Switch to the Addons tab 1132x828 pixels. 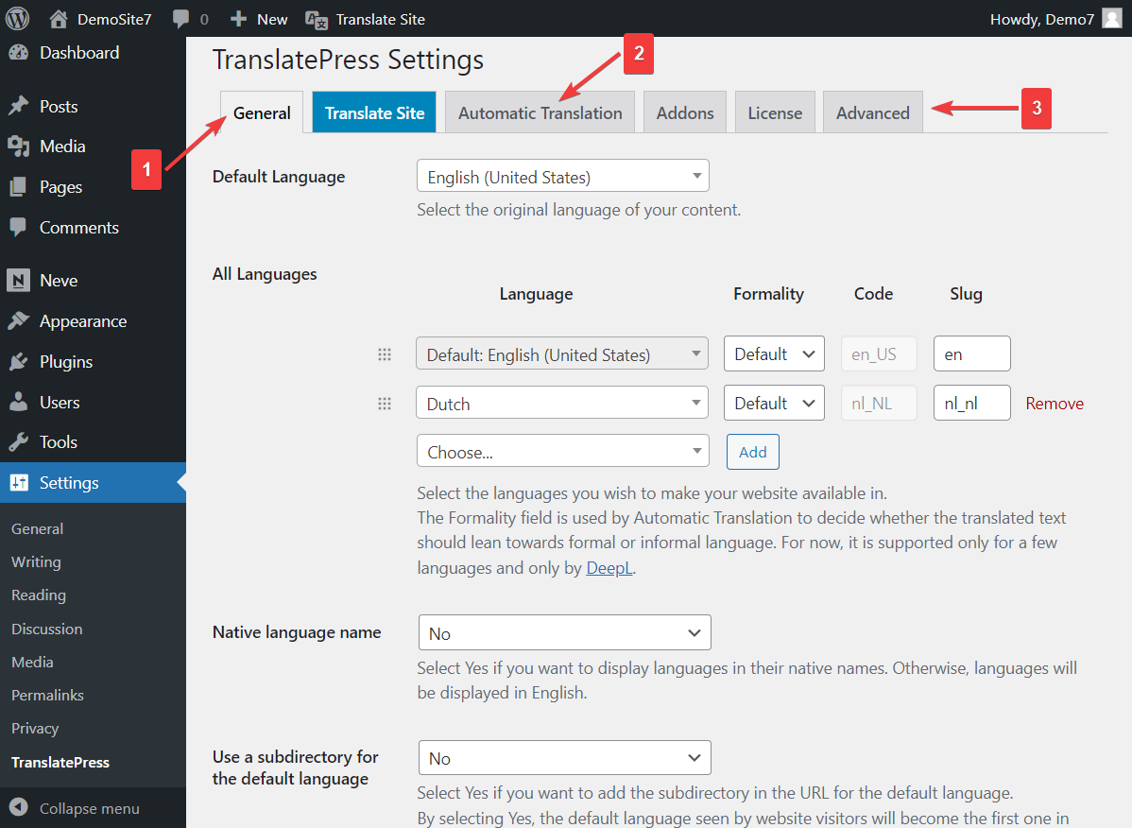click(x=685, y=112)
